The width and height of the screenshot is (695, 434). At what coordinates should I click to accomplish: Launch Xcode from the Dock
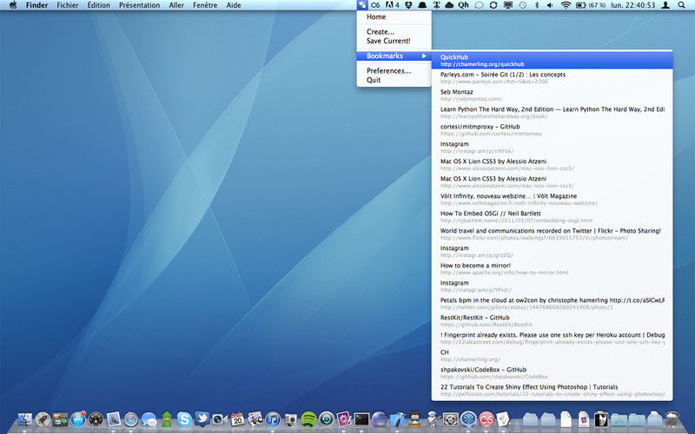point(398,419)
